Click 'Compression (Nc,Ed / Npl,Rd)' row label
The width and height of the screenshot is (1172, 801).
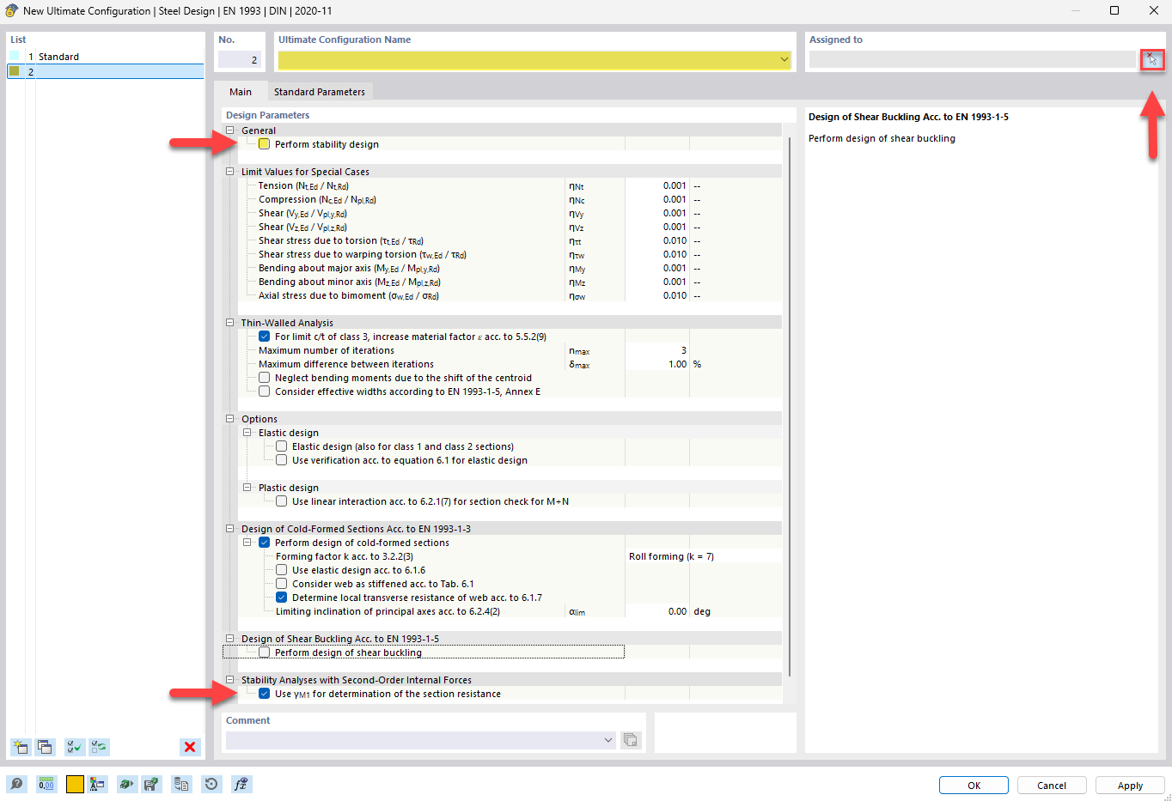(317, 199)
